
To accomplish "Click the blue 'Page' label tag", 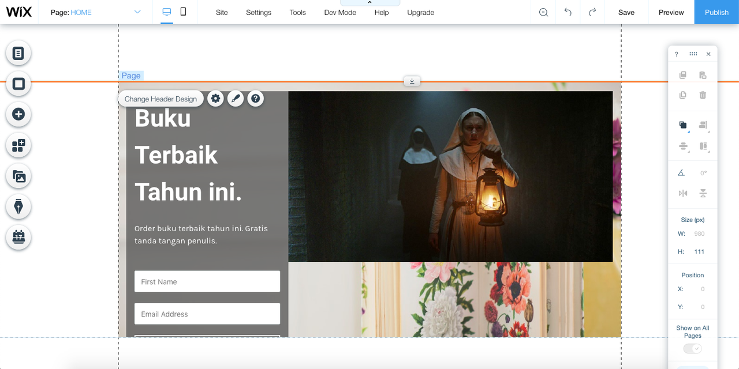I will pyautogui.click(x=131, y=76).
